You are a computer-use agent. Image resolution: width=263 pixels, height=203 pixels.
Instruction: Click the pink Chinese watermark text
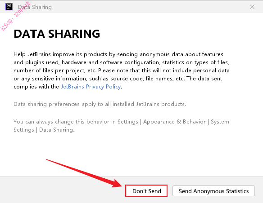[15, 16]
